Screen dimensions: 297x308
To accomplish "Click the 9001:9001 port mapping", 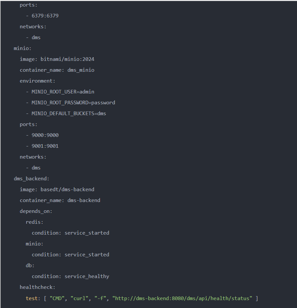I will [x=45, y=146].
